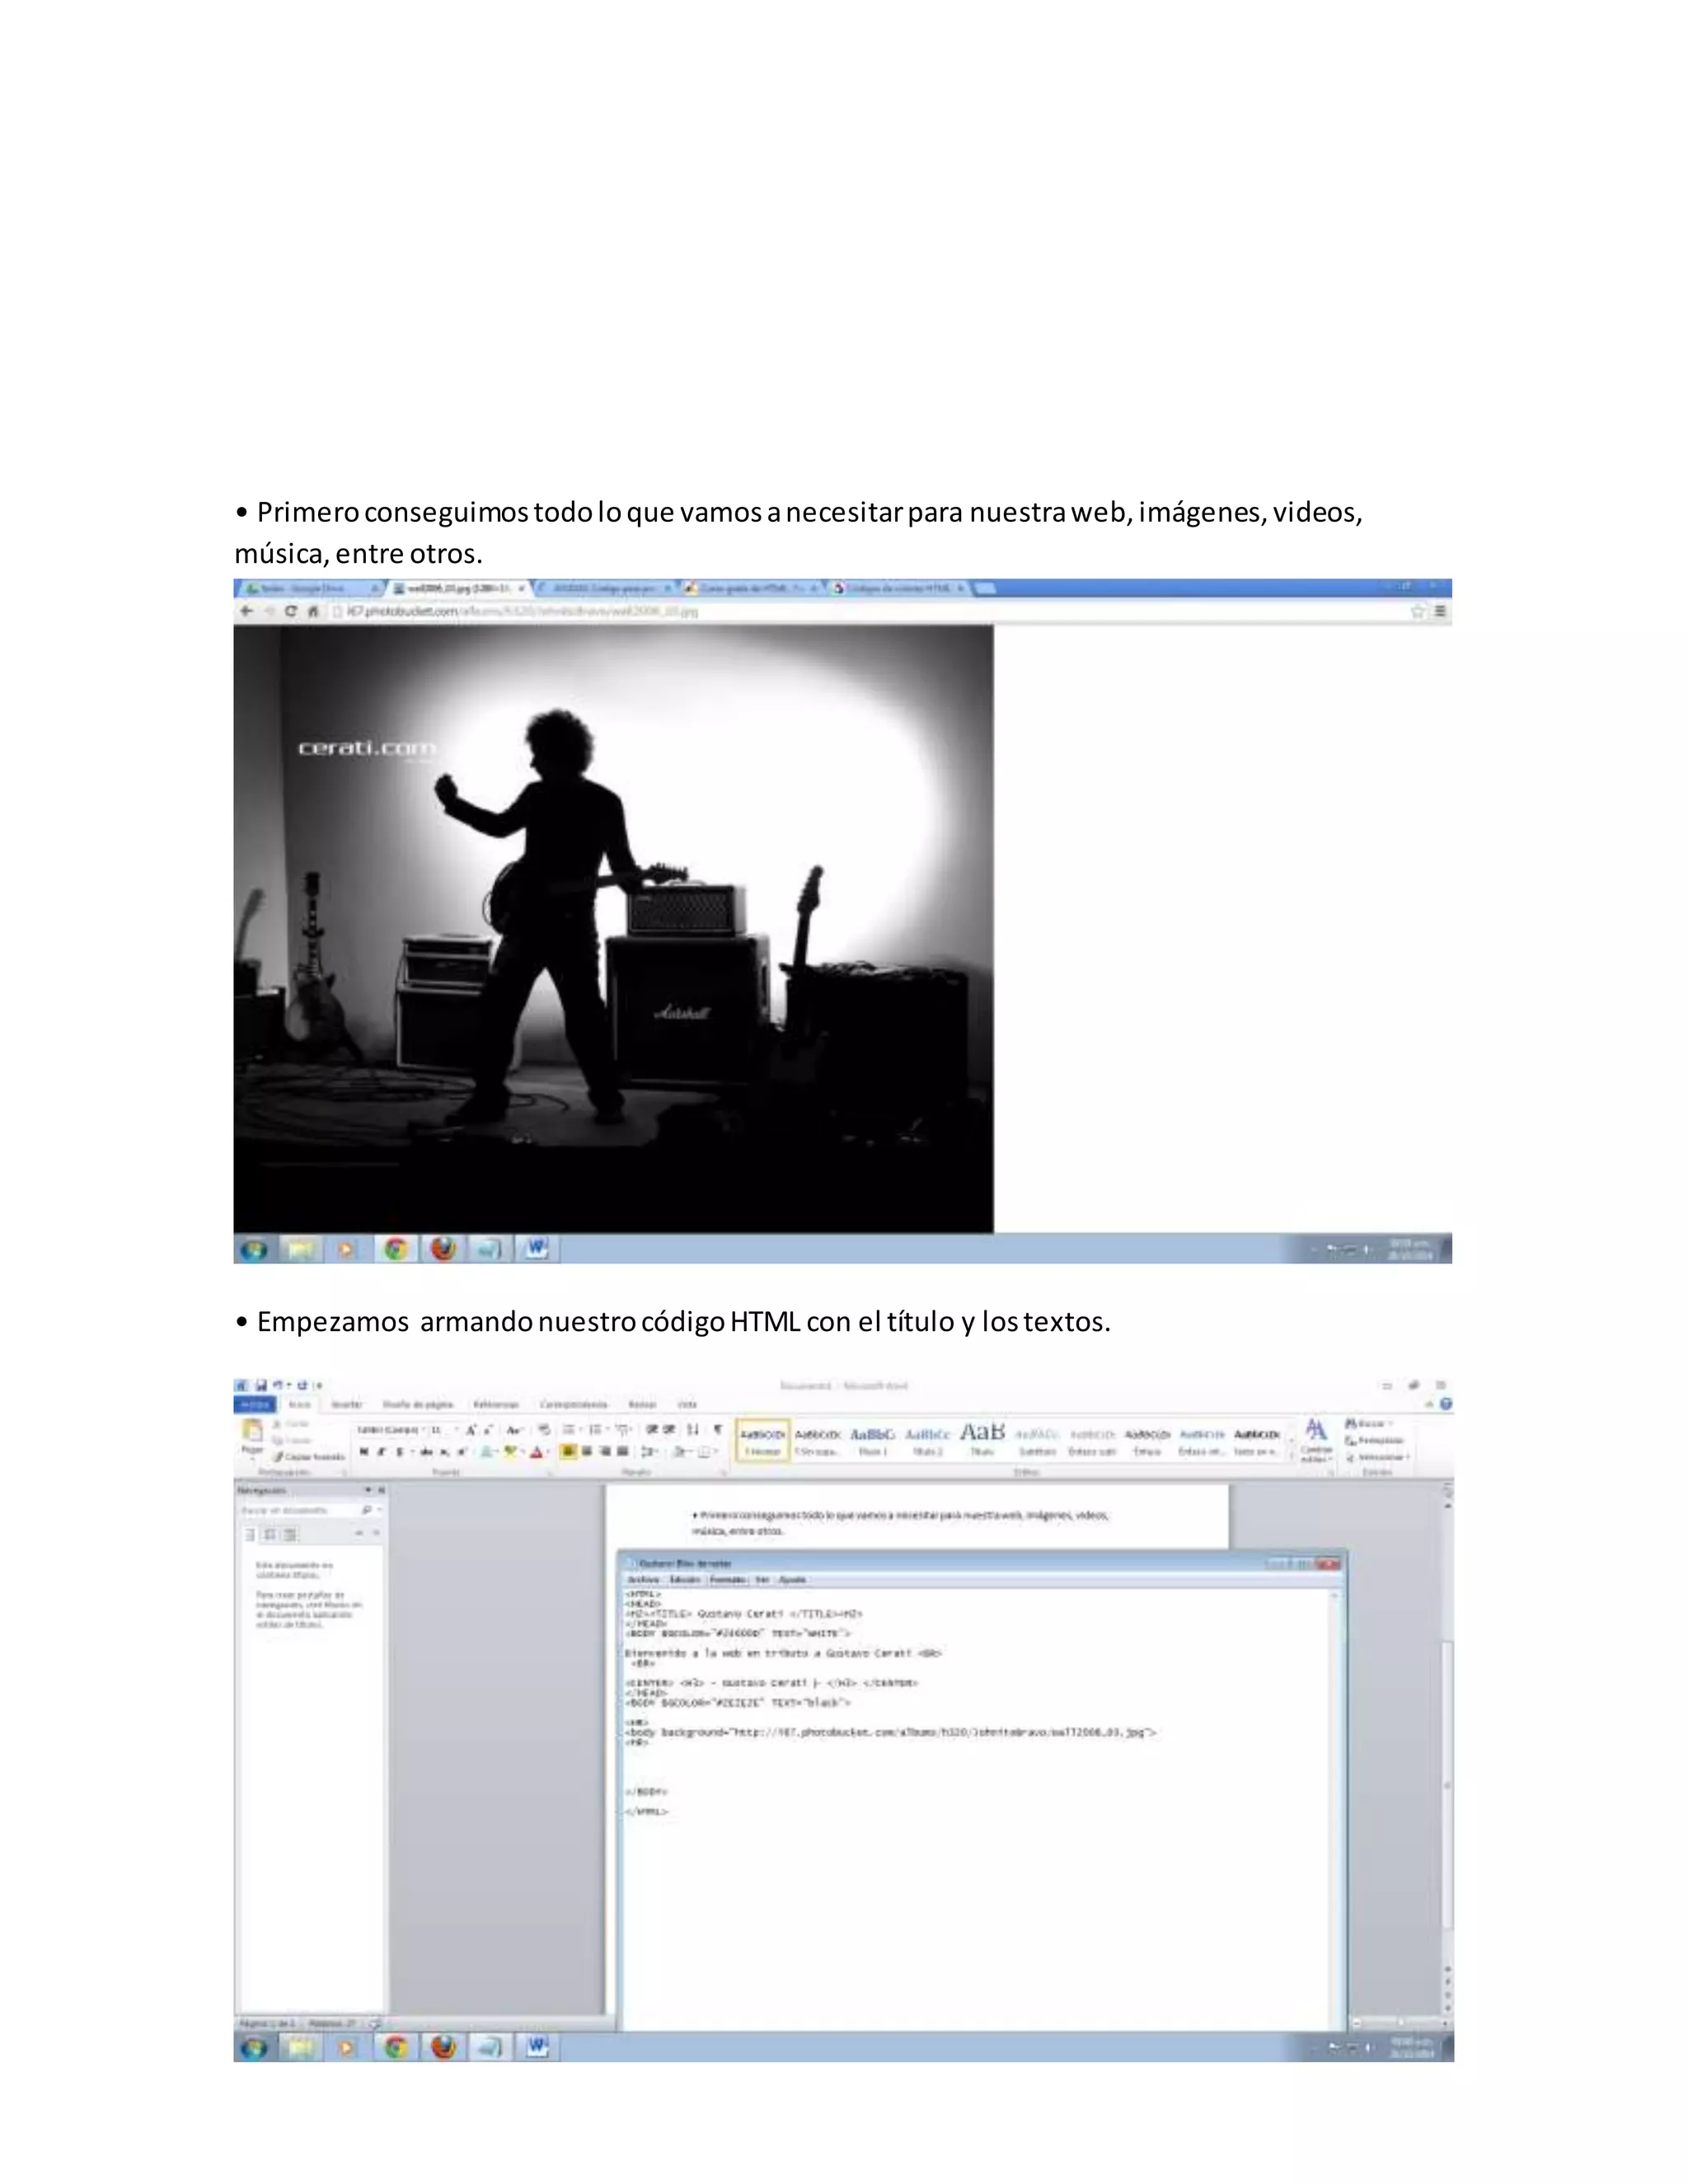Open the Insertar ribbon tab
Image resolution: width=1688 pixels, height=2184 pixels.
(346, 1404)
